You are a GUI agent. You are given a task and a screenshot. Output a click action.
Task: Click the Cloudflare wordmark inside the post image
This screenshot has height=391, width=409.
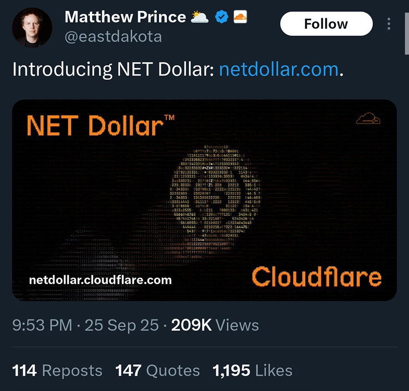[318, 276]
